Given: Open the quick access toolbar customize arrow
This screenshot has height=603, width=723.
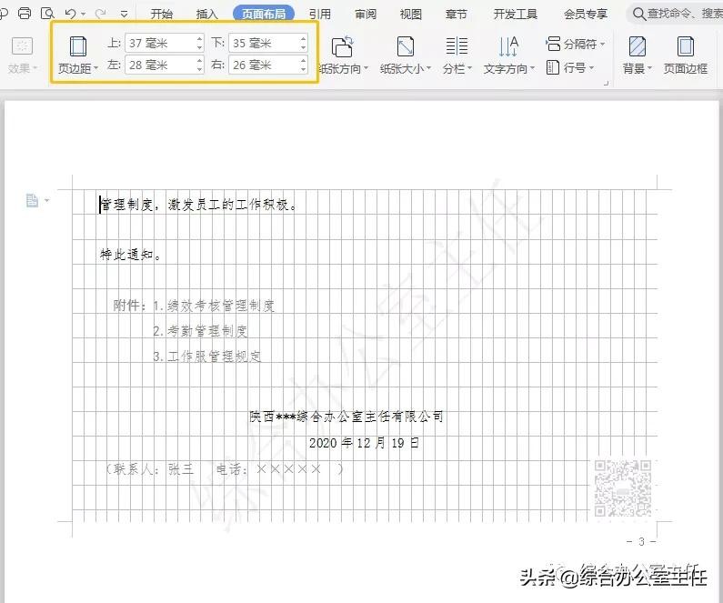Looking at the screenshot, I should (x=125, y=15).
